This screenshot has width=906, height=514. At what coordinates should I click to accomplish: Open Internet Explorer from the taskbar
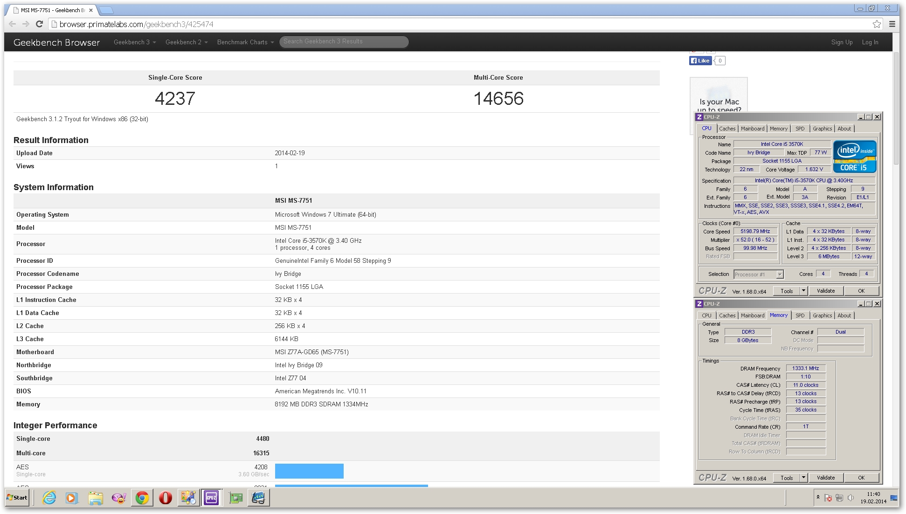(49, 498)
